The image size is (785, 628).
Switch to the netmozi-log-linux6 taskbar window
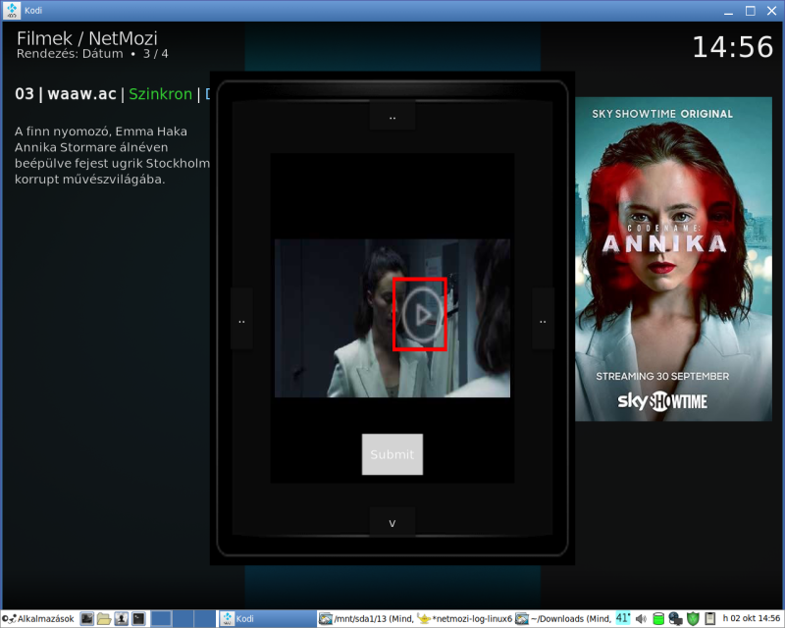coord(464,618)
